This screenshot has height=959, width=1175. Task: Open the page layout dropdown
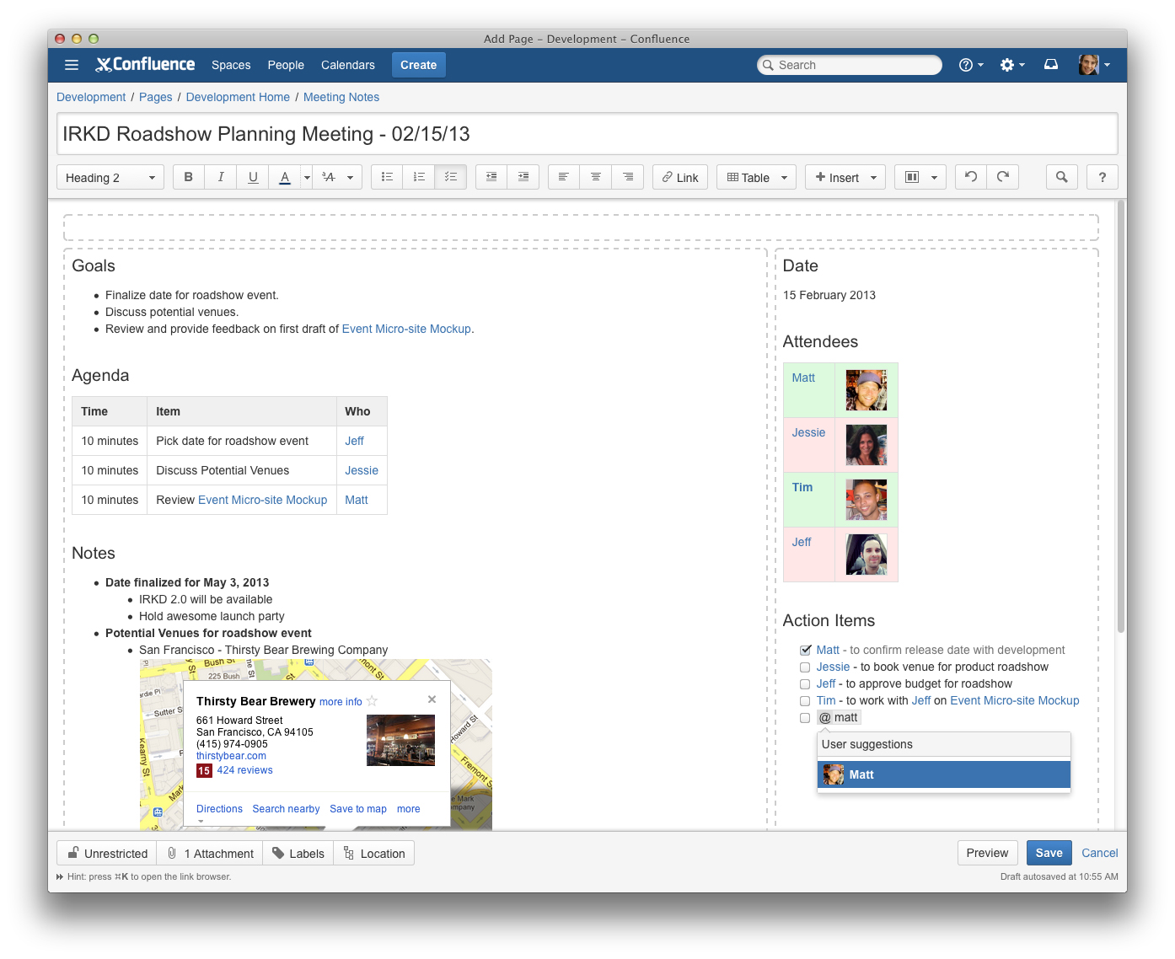click(x=920, y=177)
